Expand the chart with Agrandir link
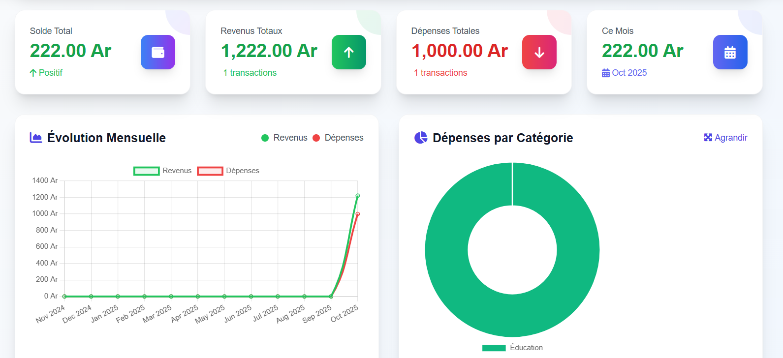The image size is (783, 358). (730, 138)
